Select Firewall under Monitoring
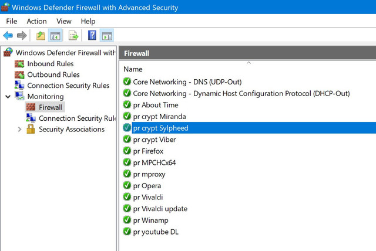Viewport: 376px width, 251px height. 51,107
